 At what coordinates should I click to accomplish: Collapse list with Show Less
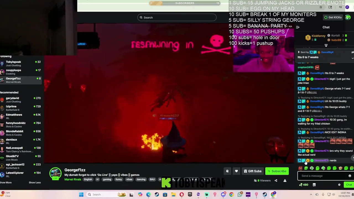tap(35, 182)
